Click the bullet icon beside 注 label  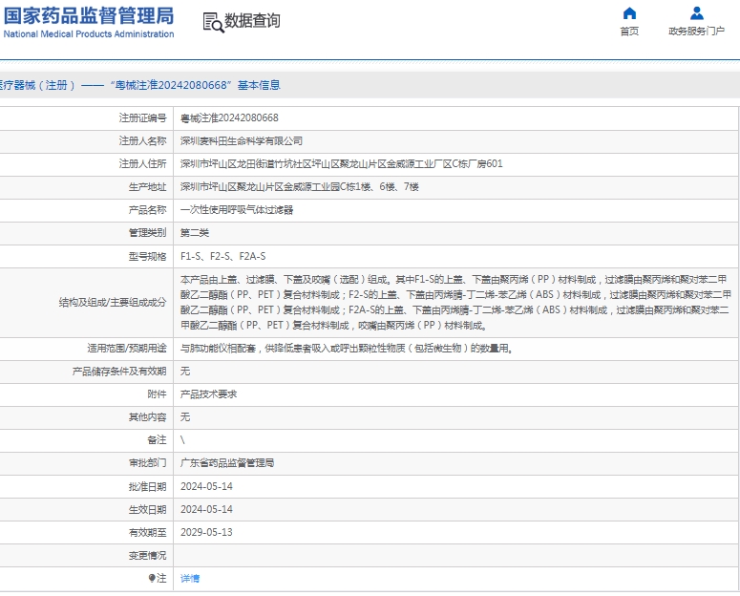click(x=152, y=578)
